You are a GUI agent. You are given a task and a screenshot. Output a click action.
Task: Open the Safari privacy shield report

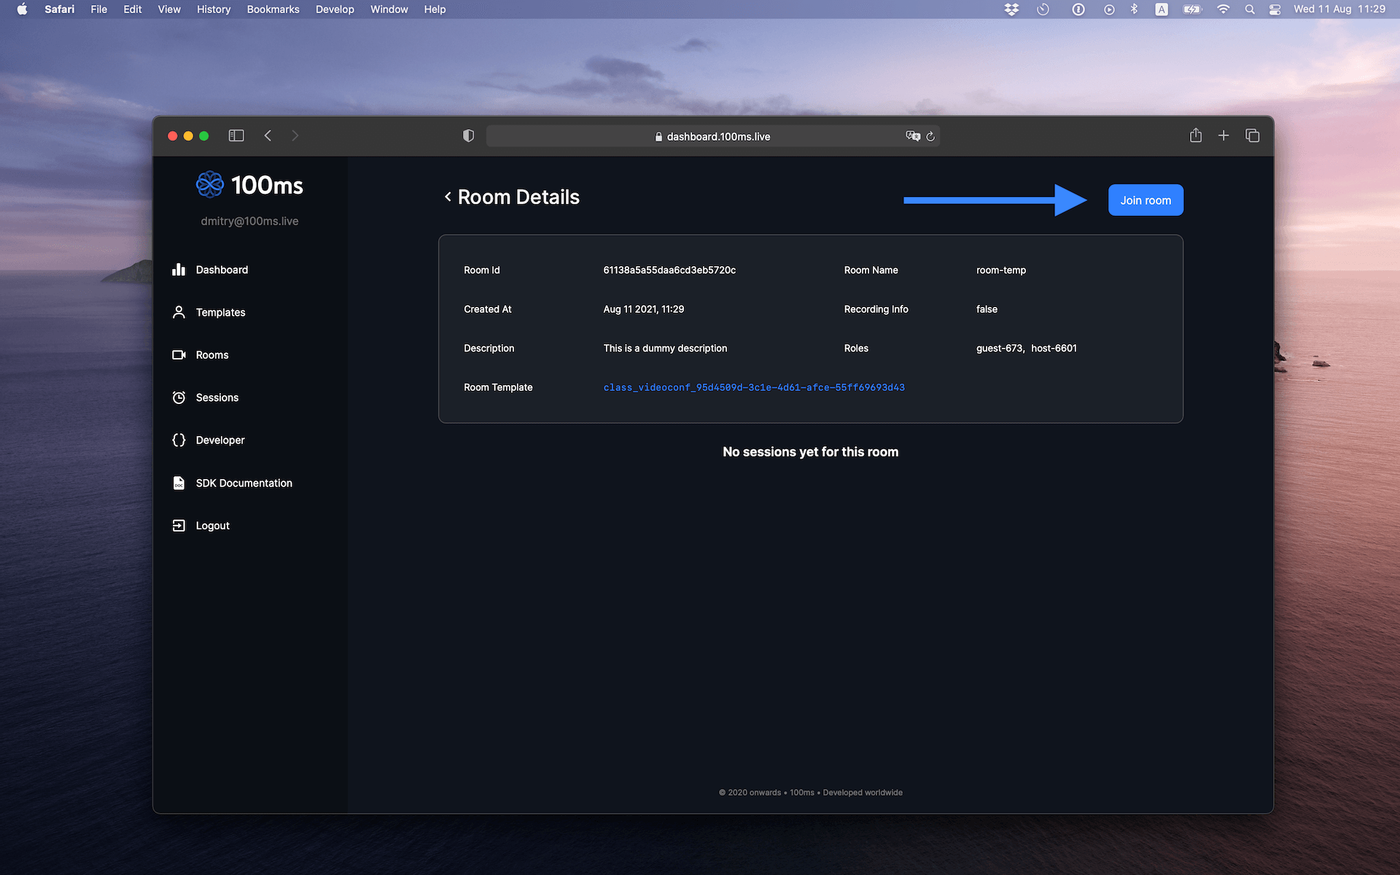click(468, 136)
